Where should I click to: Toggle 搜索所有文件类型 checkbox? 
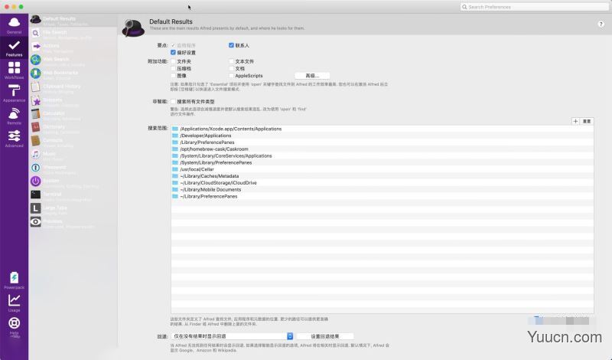pyautogui.click(x=173, y=102)
